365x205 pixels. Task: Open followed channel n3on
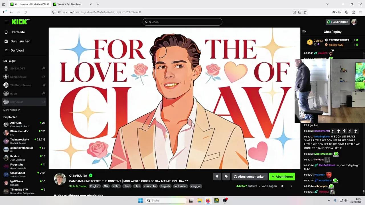click(24, 93)
